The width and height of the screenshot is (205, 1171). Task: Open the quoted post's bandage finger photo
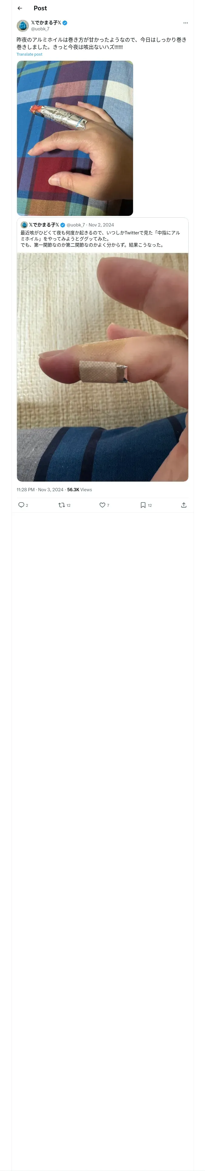102,367
